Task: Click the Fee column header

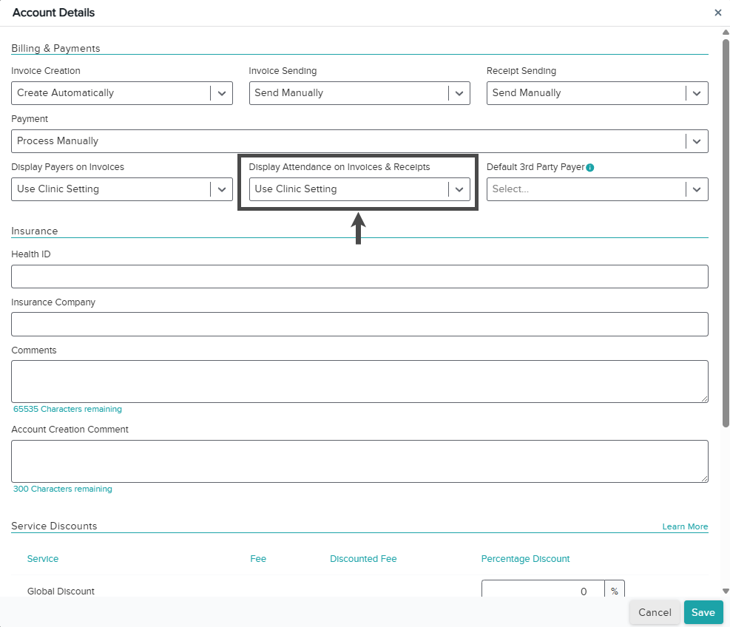Action: (x=258, y=558)
